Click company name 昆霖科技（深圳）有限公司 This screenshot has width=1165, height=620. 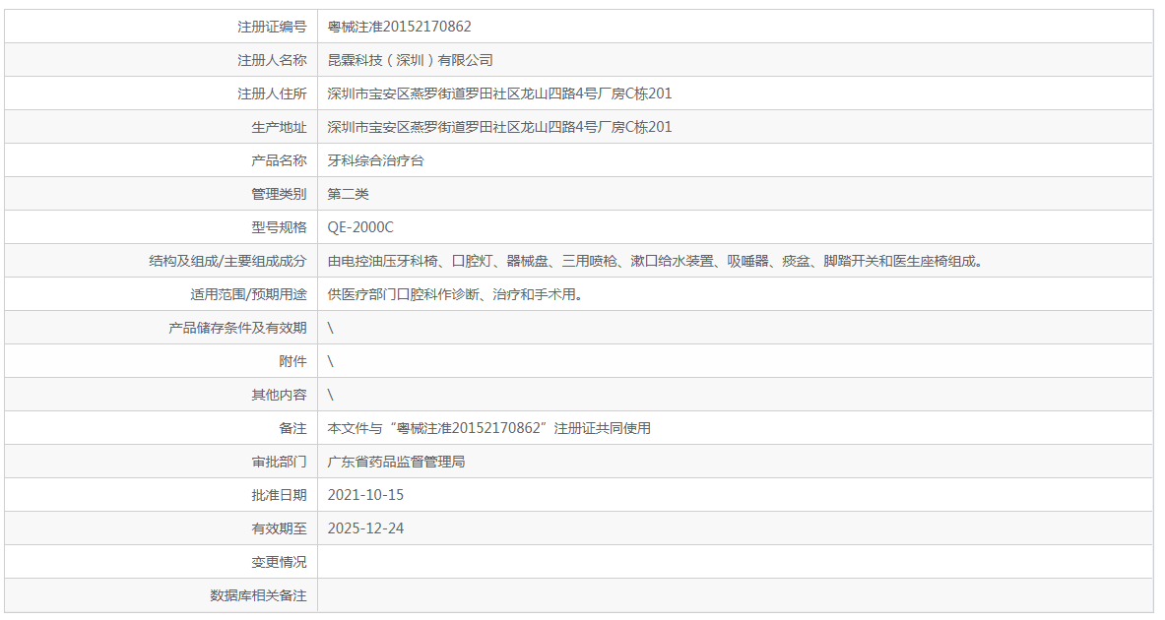tap(410, 60)
